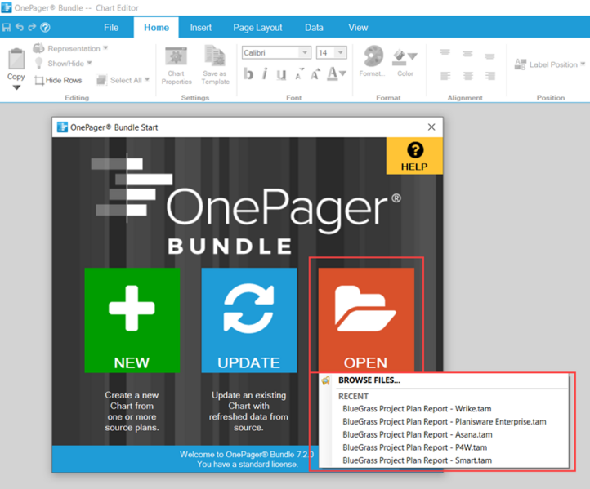Align text top right

coord(489,56)
